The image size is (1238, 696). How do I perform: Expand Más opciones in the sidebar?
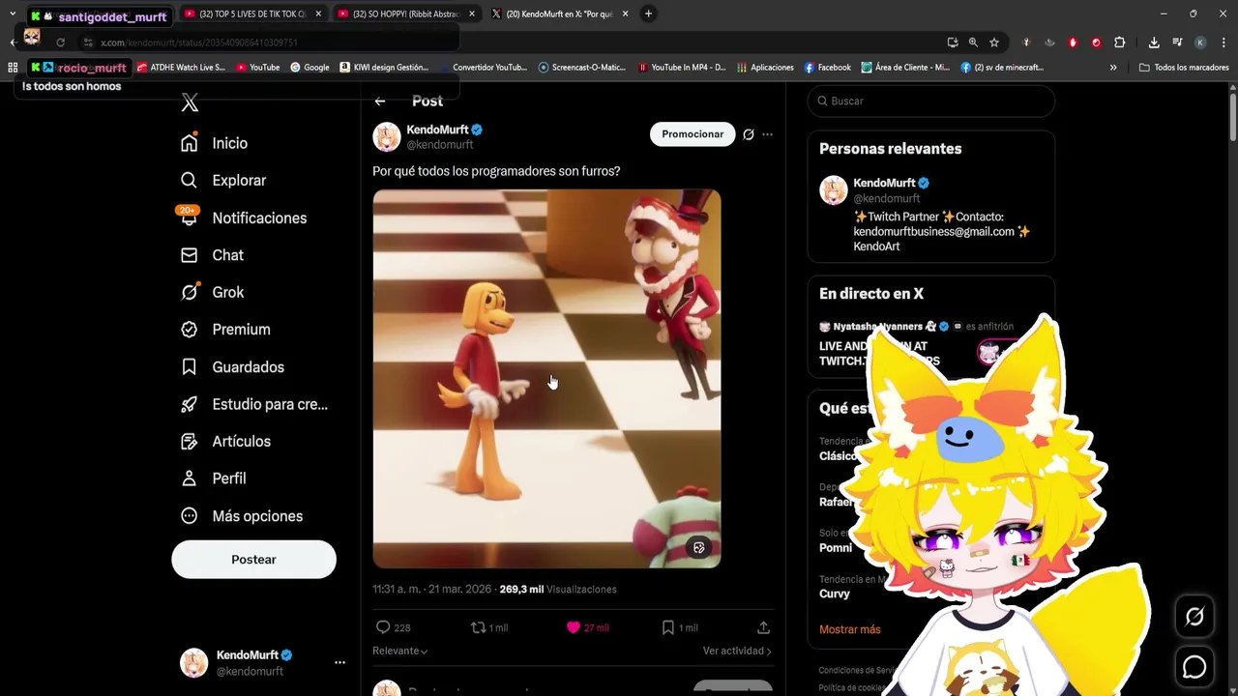[x=241, y=516]
